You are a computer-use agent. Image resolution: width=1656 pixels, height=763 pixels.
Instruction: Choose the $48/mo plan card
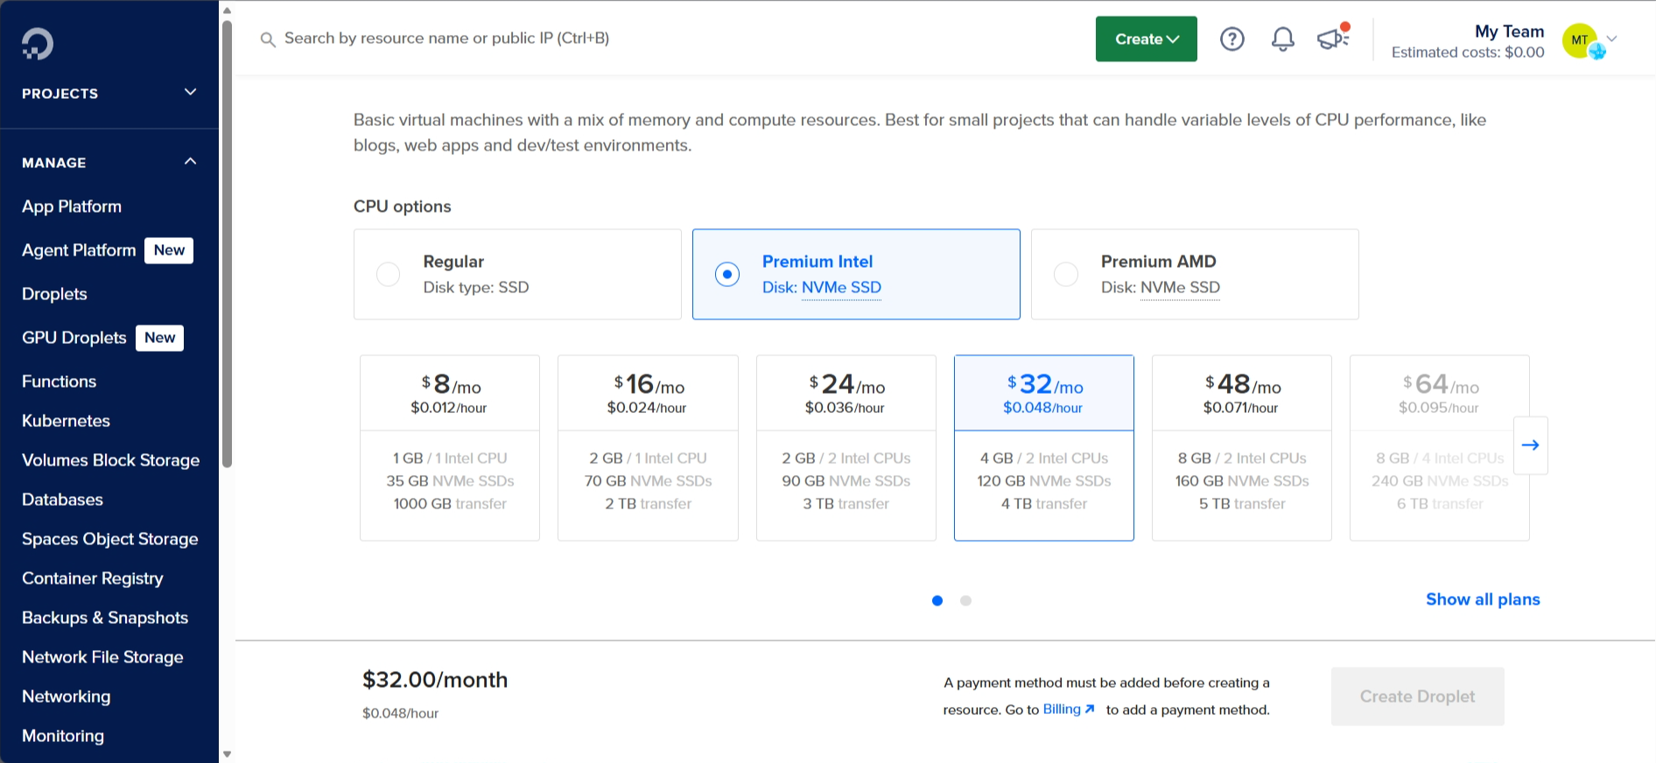1242,448
